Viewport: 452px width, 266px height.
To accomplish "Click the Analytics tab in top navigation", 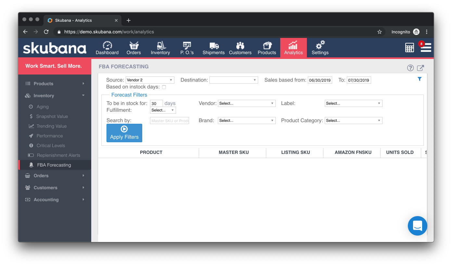I will (294, 48).
